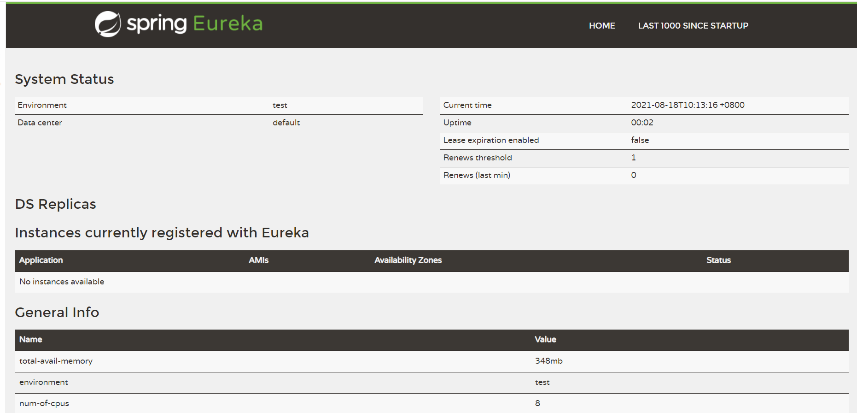Click the spring Eureka brand text
Viewport: 857px width, 413px height.
coord(194,24)
